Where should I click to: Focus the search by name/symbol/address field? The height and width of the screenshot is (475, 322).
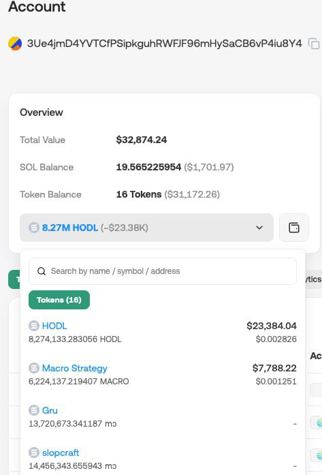coord(163,271)
